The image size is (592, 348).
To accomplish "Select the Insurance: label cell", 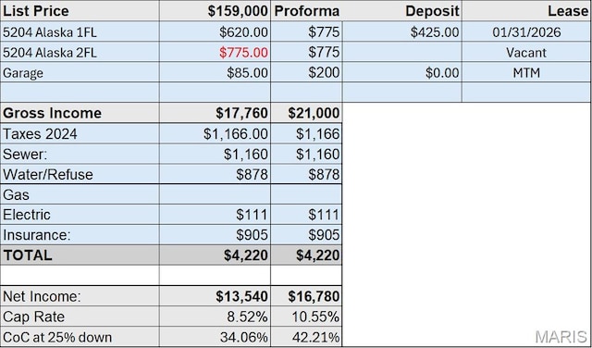I will 80,235.
